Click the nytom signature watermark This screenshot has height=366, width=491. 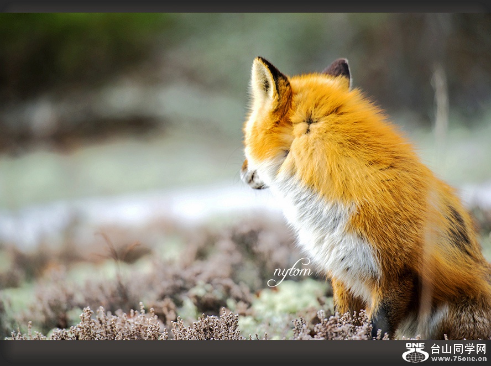[x=290, y=272]
